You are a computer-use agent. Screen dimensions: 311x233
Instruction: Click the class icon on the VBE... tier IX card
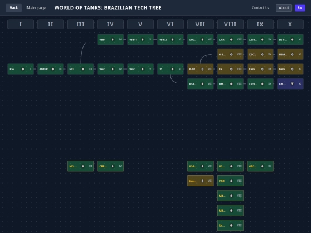pos(262,166)
